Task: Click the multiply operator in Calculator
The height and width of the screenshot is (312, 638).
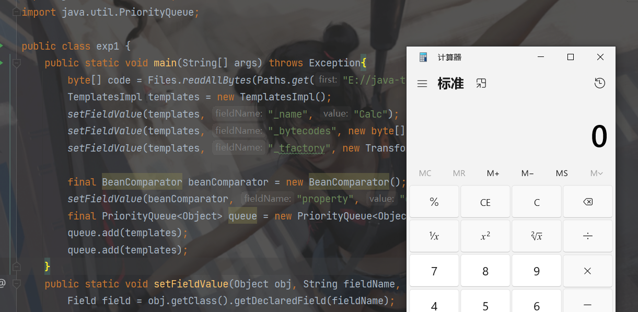Action: pyautogui.click(x=588, y=271)
